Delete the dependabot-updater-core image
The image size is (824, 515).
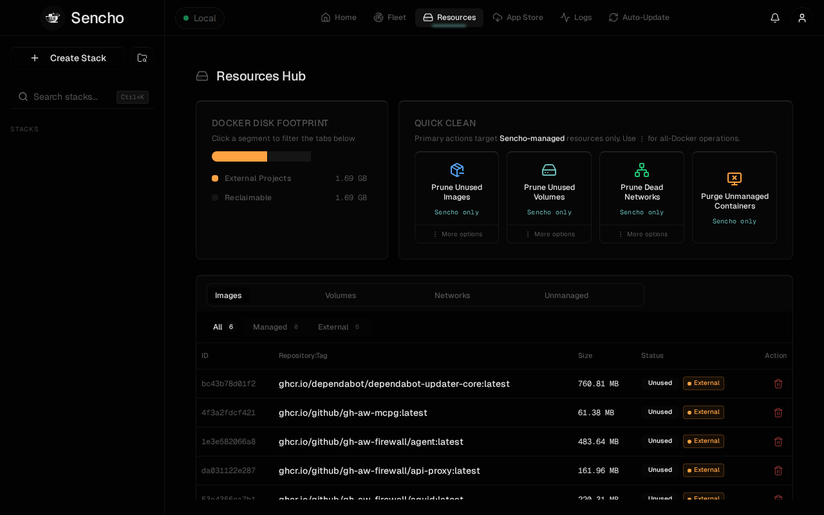pos(778,384)
